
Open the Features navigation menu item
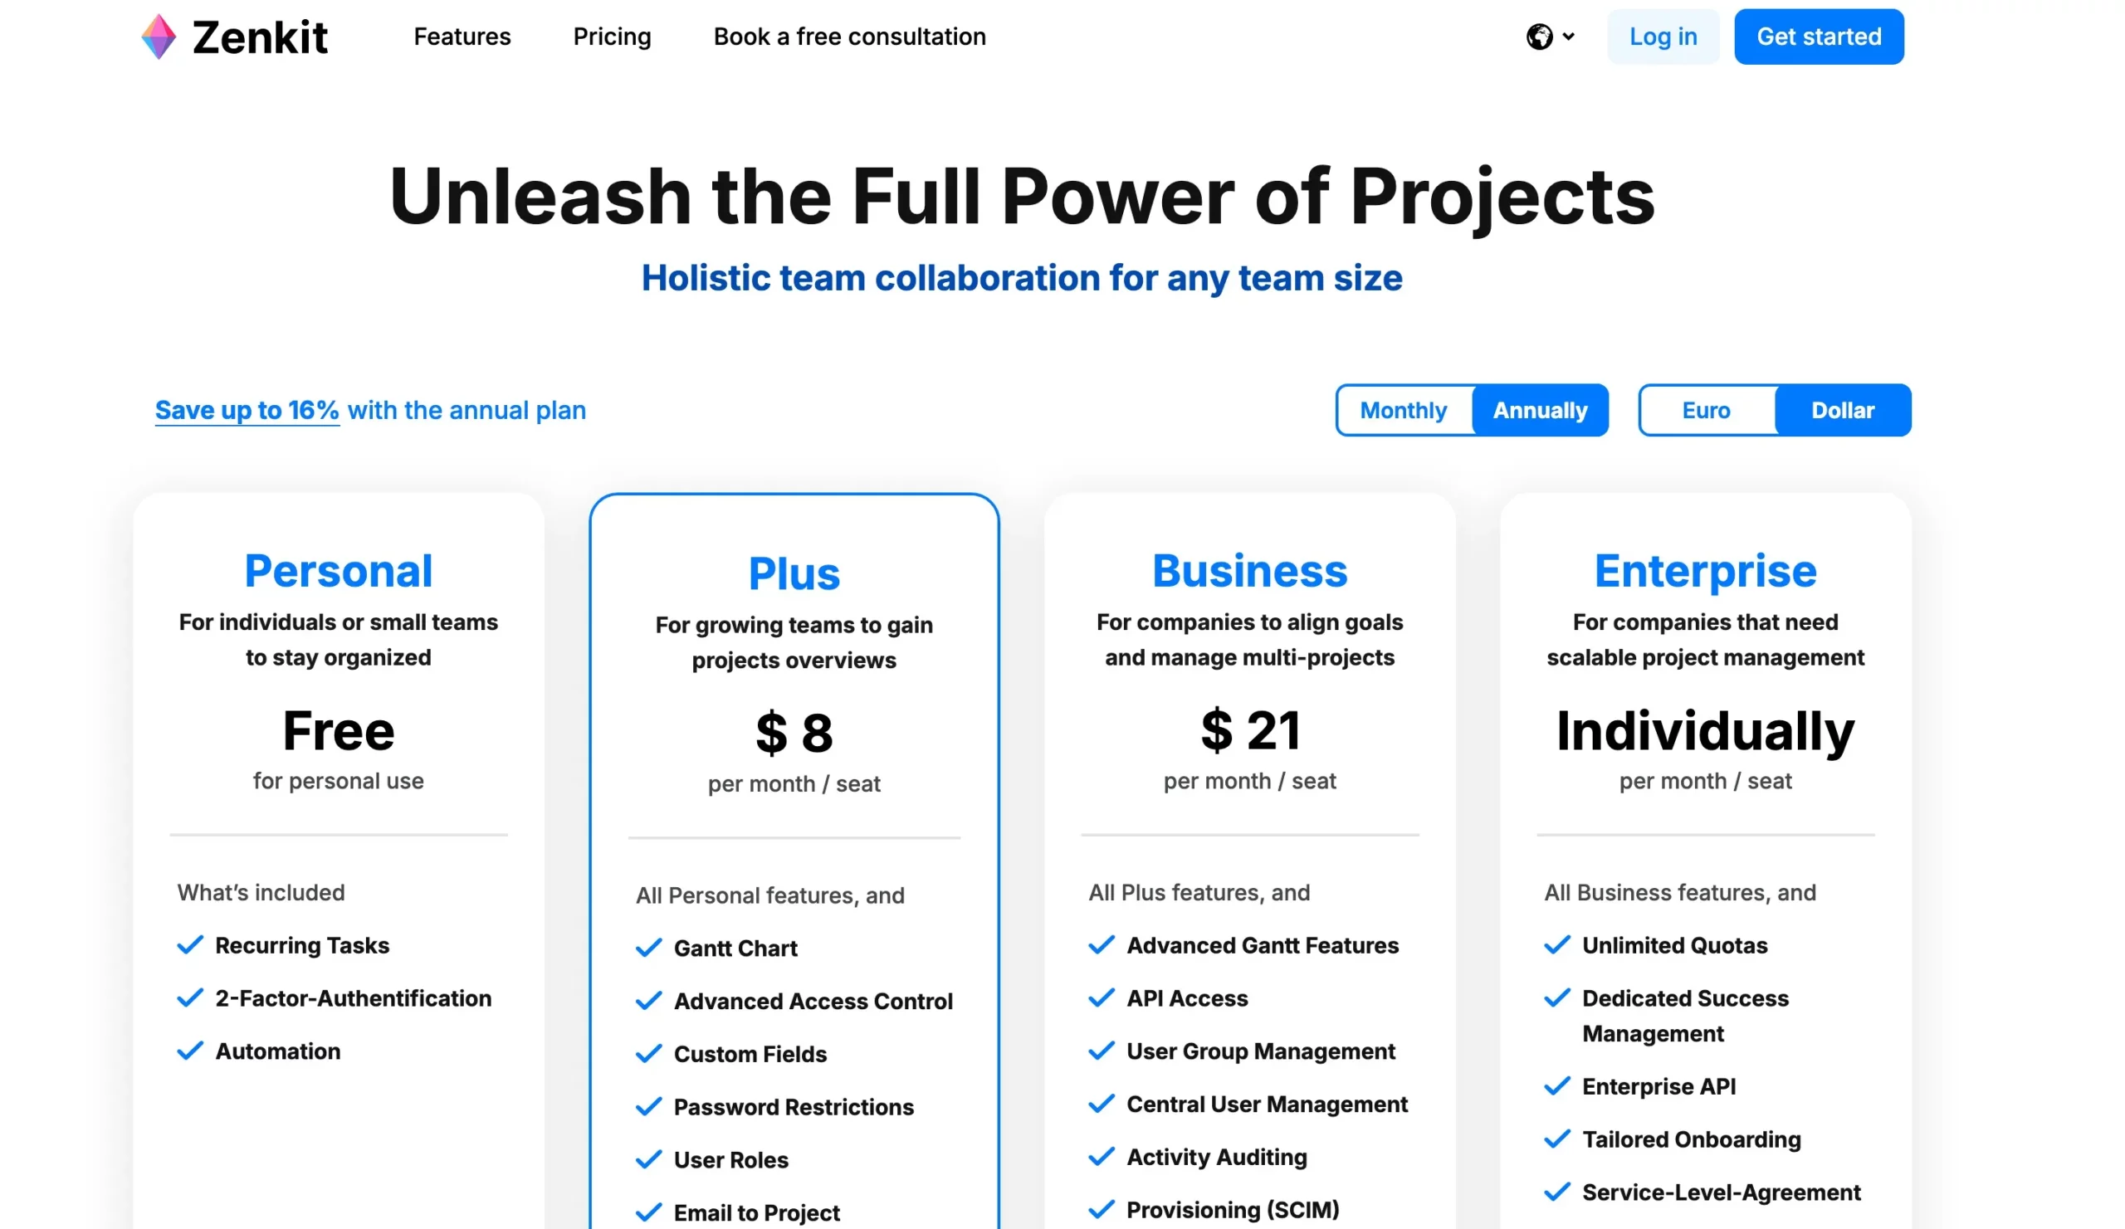[460, 37]
